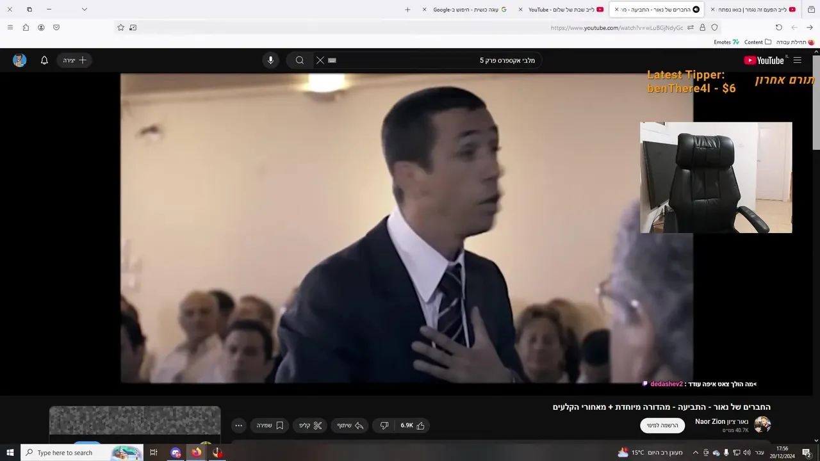Open Firefox account icon
This screenshot has height=461, width=820.
click(41, 28)
